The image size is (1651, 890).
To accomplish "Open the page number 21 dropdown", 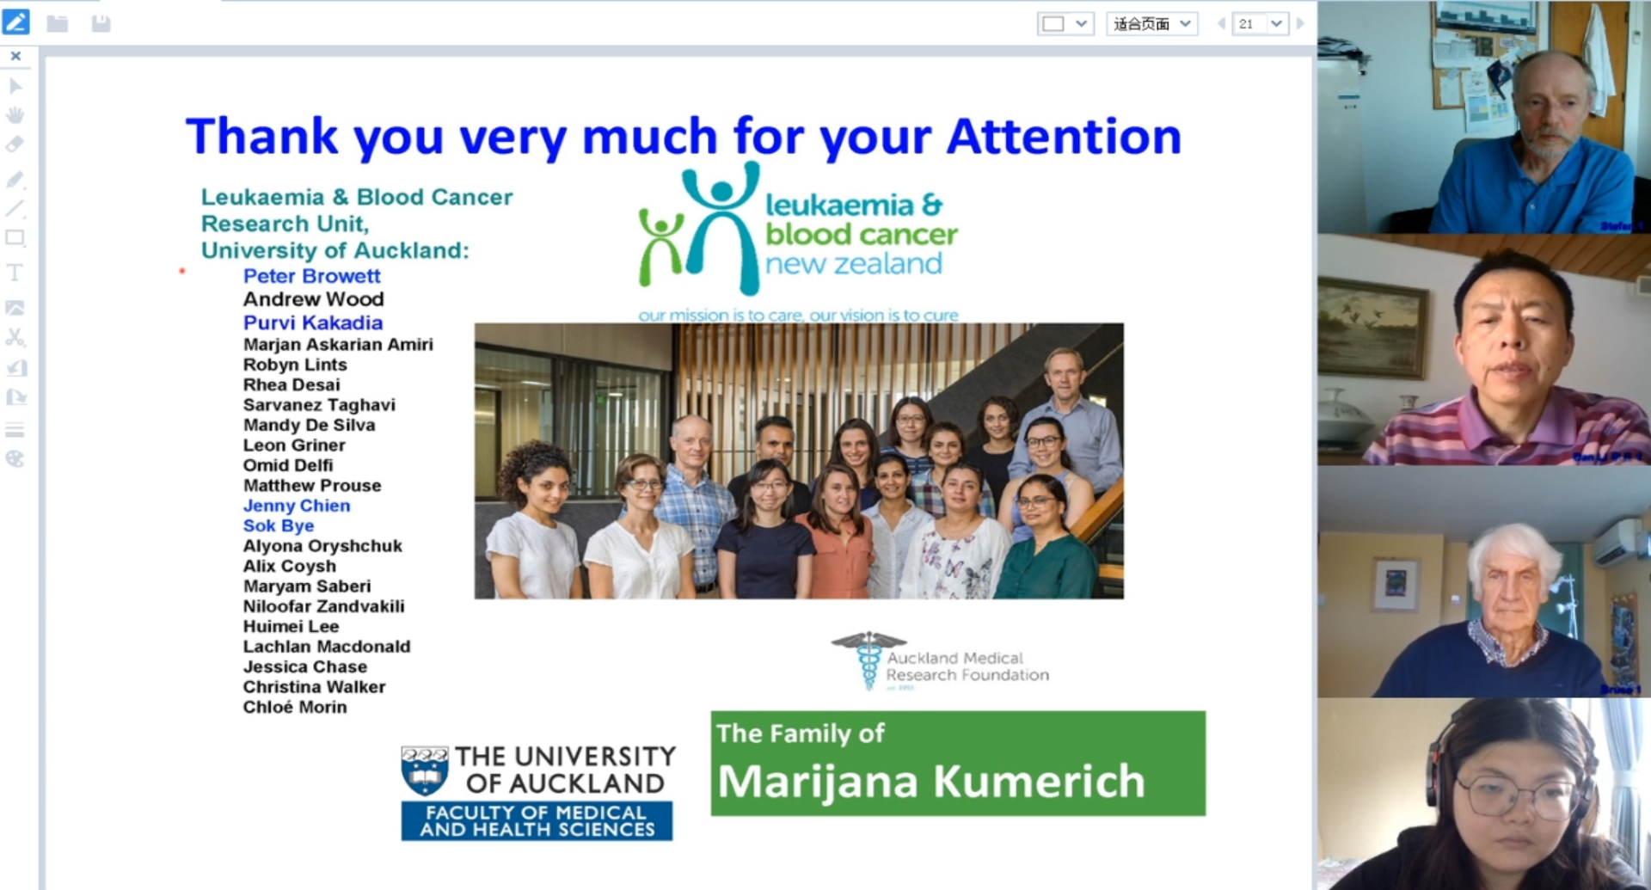I will (x=1261, y=24).
